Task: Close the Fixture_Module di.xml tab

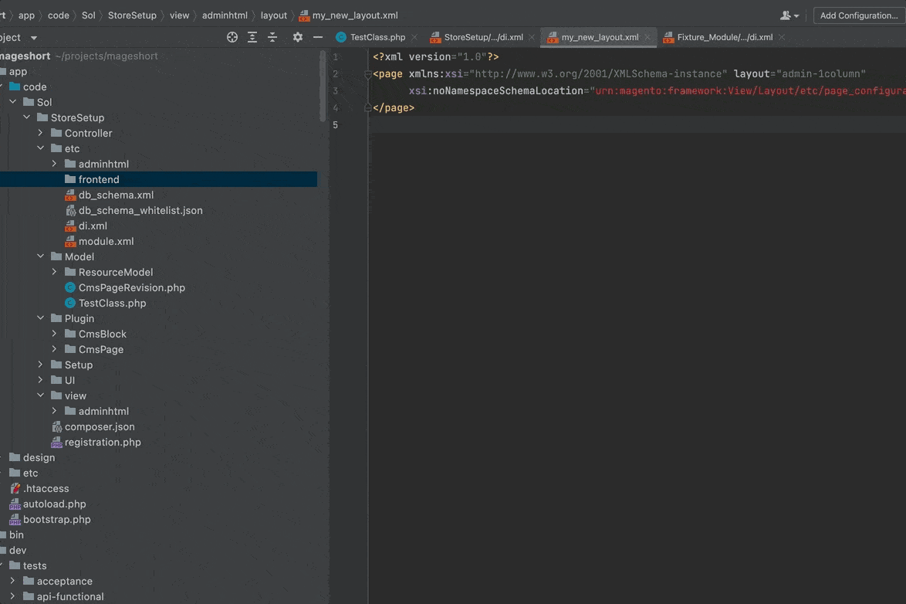Action: (782, 37)
